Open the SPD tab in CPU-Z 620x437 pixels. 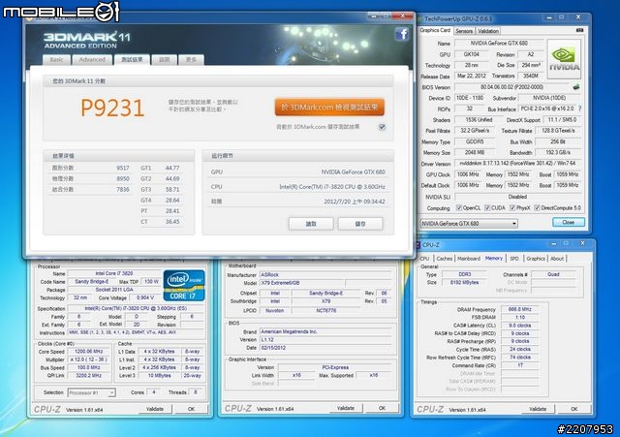click(x=514, y=259)
